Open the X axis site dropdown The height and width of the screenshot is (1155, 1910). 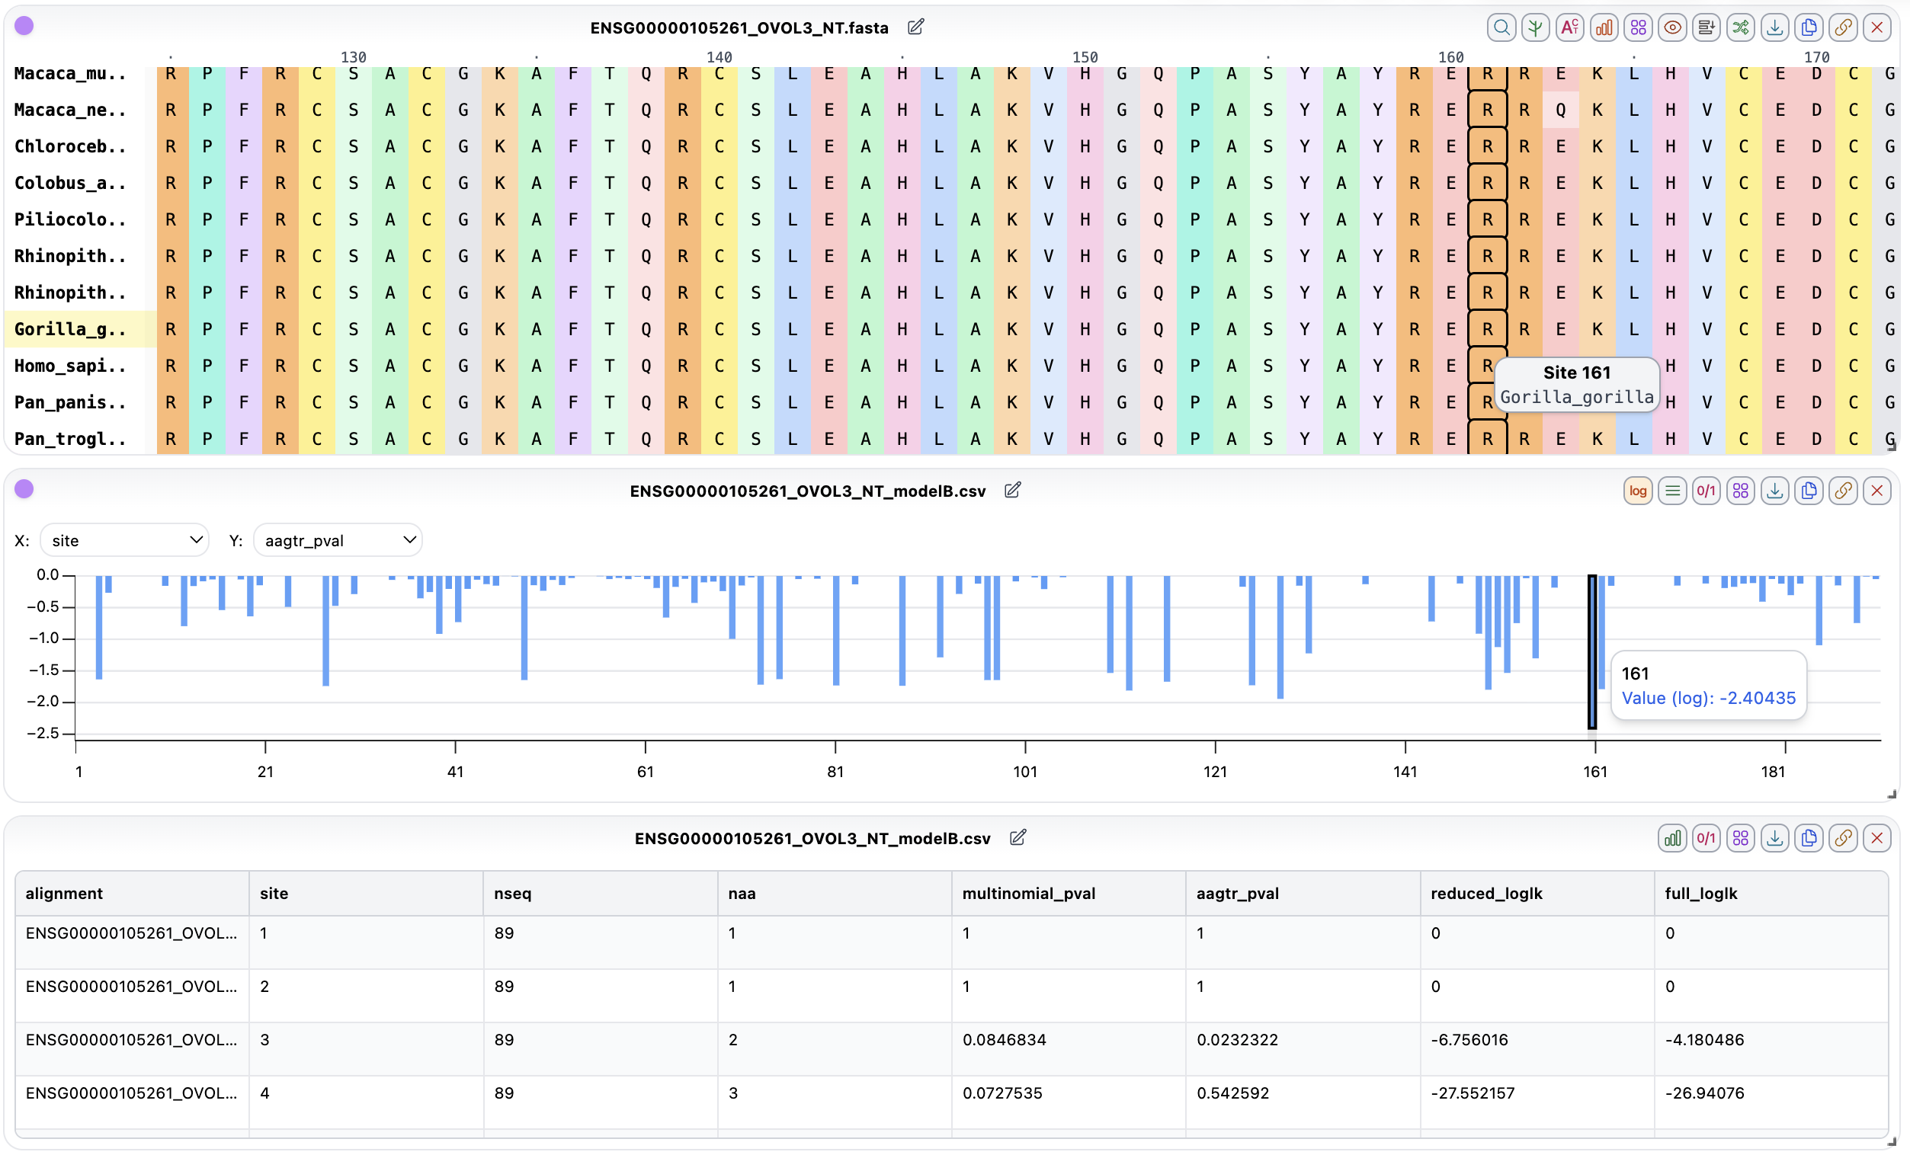[124, 540]
